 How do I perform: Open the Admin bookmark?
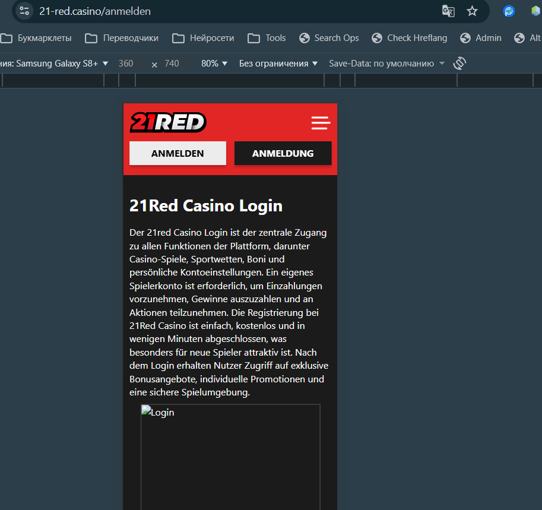(x=481, y=38)
